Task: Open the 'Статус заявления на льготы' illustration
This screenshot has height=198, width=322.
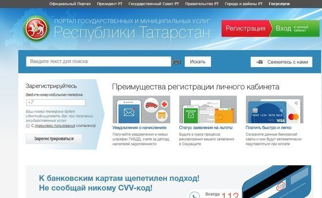Action: pyautogui.click(x=208, y=109)
